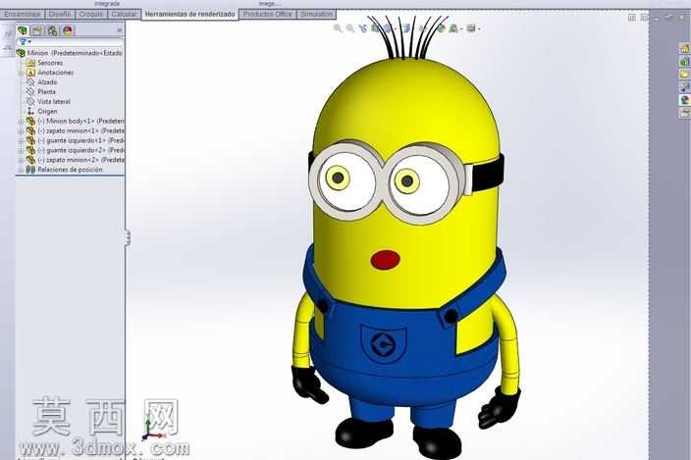Click the Origen origin icon
The width and height of the screenshot is (691, 460).
[30, 112]
